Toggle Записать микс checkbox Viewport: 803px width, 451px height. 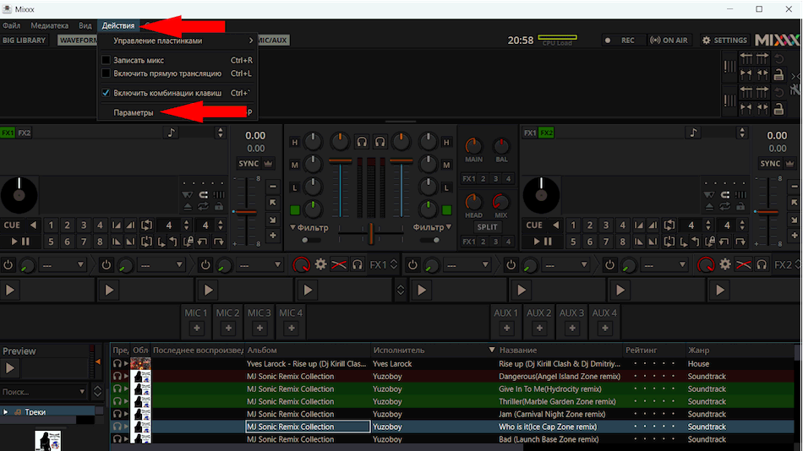[106, 60]
